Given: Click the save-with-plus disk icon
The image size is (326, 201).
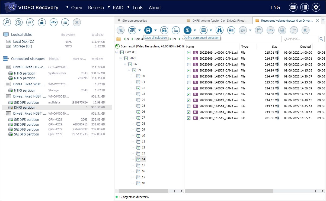Looking at the screenshot, I should click(164, 30).
